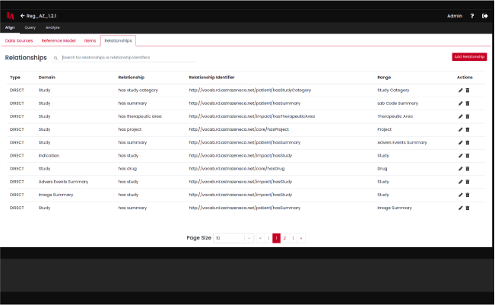This screenshot has width=495, height=305.
Task: Go to last page of results
Action: pos(301,238)
